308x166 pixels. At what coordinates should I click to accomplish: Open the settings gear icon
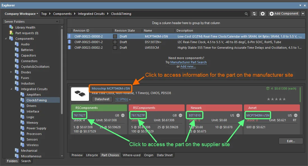coord(263,14)
